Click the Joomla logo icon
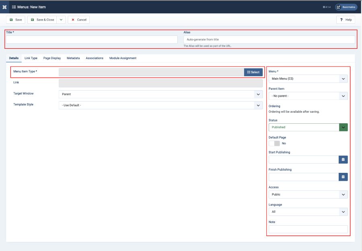Viewport: 362px width, 251px height. click(x=4, y=7)
